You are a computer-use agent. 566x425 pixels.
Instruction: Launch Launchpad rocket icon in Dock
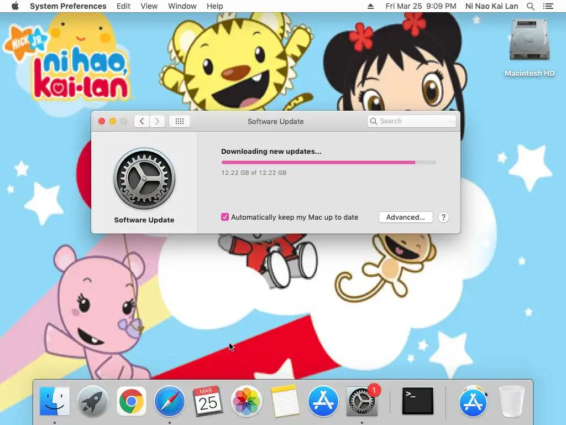93,401
